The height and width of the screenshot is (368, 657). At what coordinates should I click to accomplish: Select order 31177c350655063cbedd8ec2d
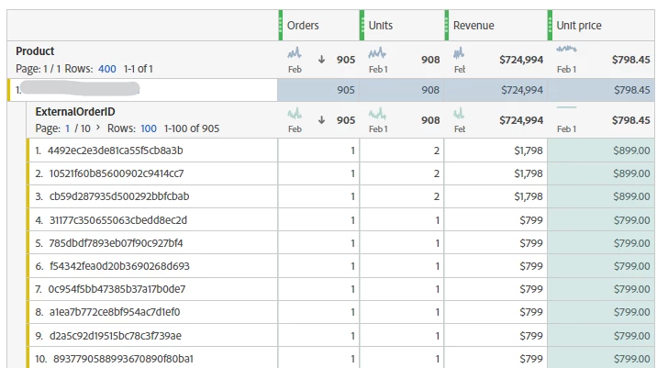click(x=118, y=220)
